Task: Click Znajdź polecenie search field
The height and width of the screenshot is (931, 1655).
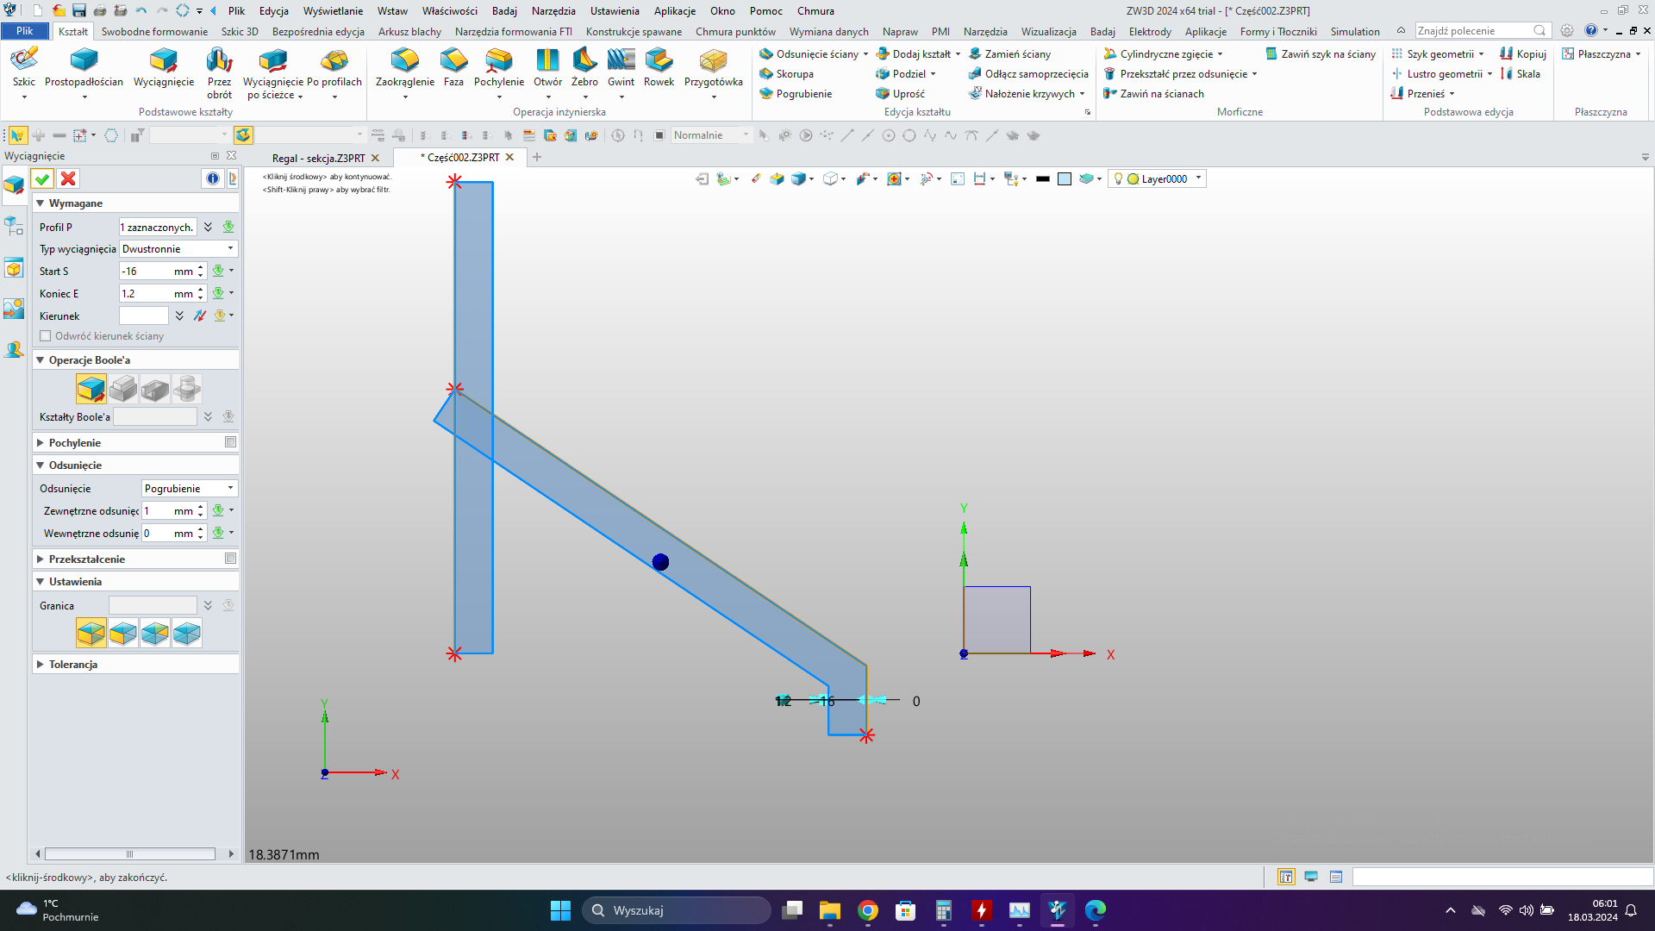Action: (x=1474, y=31)
